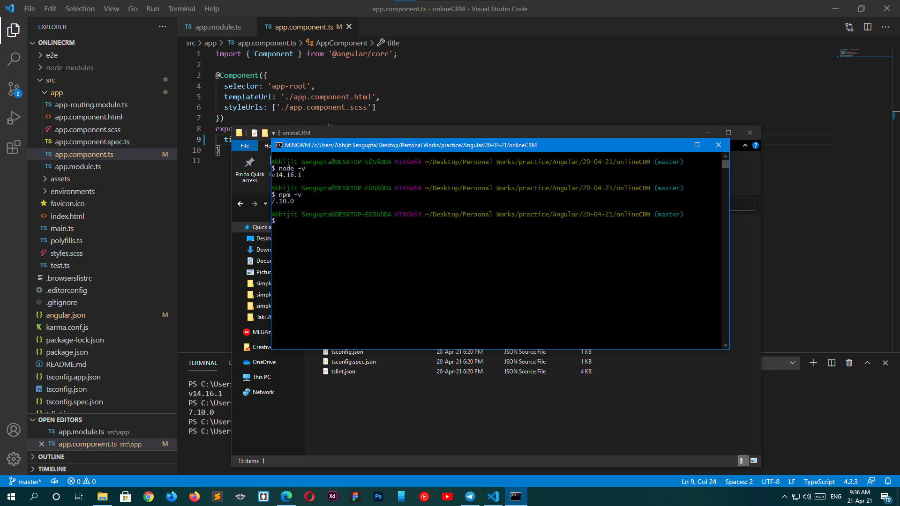Open the Terminal menu
This screenshot has width=900, height=506.
pos(181,8)
